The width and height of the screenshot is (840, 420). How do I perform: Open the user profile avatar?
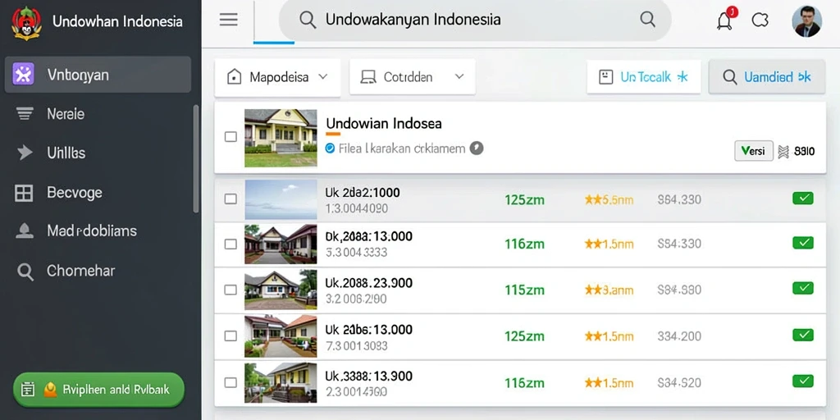[x=807, y=21]
